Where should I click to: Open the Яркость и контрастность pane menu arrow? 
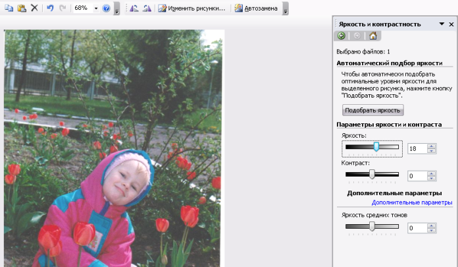pyautogui.click(x=442, y=24)
